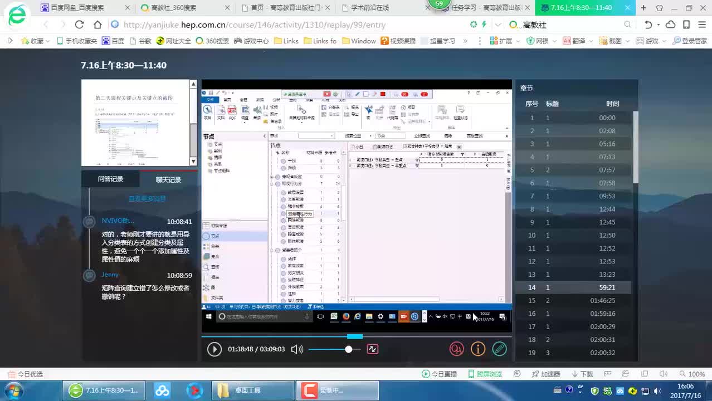Click 查看更多消息 to load more
This screenshot has width=712, height=401.
coord(147,198)
